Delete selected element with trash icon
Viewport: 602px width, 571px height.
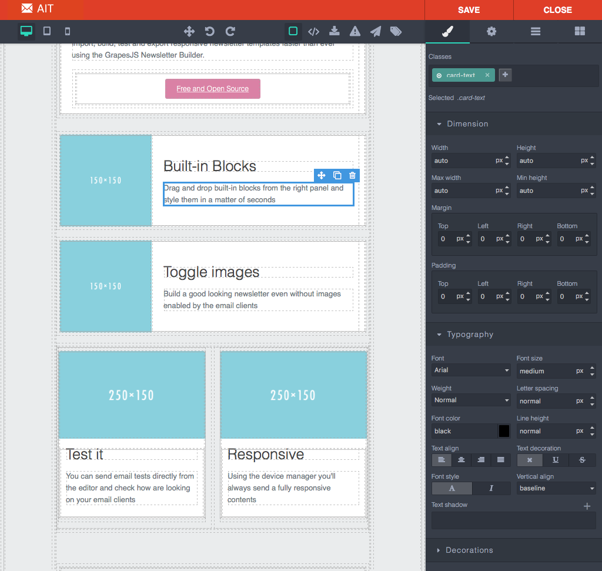352,175
